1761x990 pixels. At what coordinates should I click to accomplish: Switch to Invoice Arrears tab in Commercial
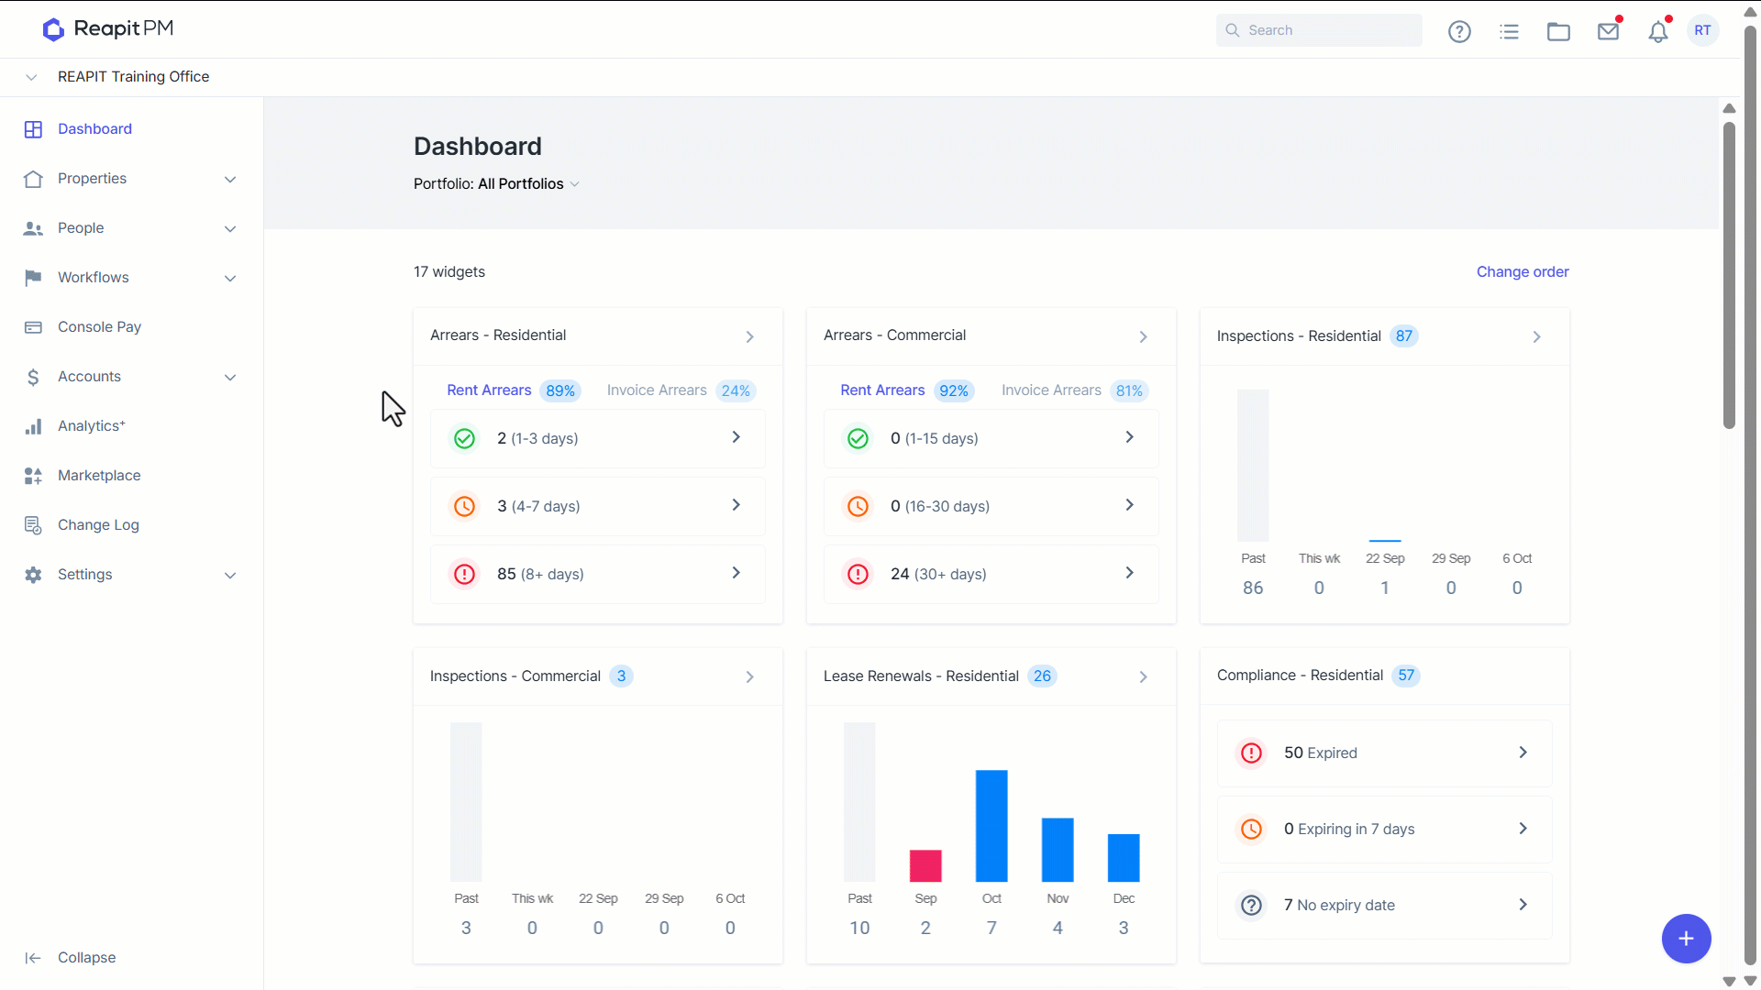pos(1074,390)
